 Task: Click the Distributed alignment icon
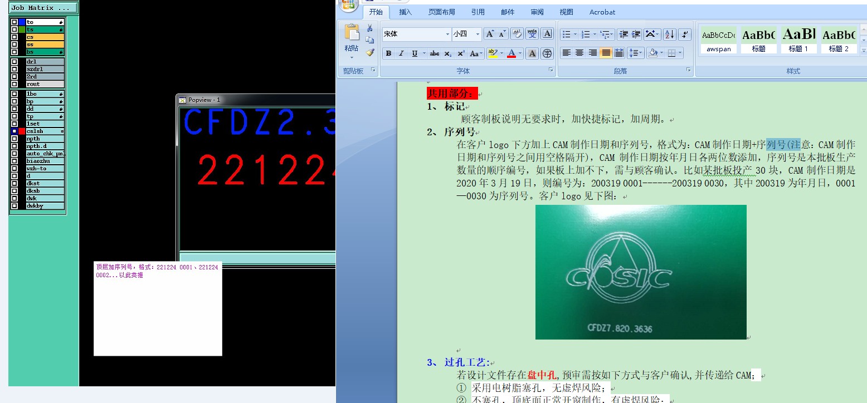point(618,53)
